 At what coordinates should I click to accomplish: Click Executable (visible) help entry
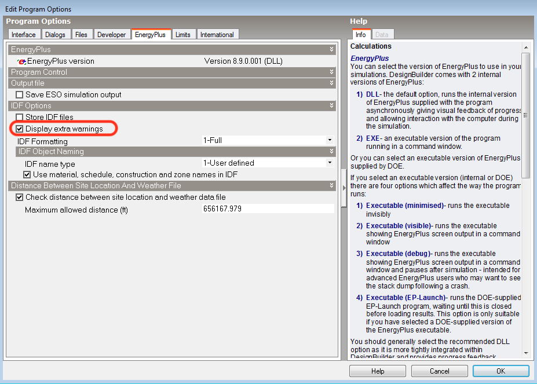point(399,226)
